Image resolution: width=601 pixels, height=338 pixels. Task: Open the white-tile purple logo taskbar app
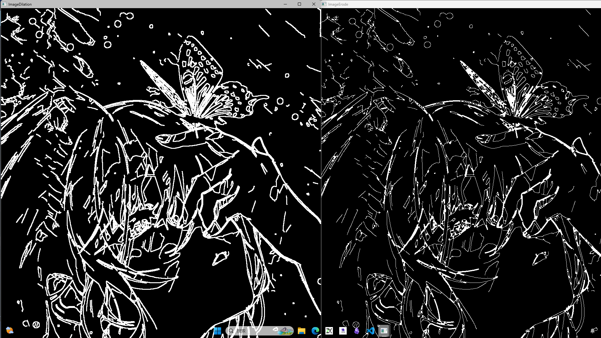(343, 331)
